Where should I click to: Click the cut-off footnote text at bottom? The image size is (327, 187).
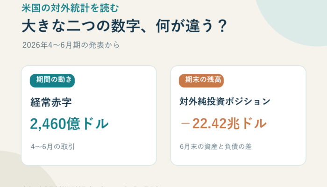pyautogui.click(x=91, y=186)
